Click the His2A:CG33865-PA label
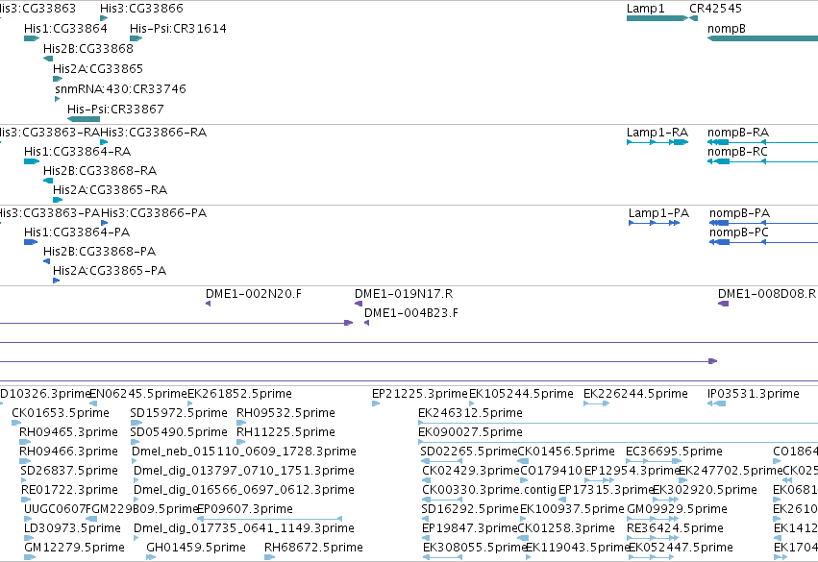Image resolution: width=818 pixels, height=562 pixels. coord(110,271)
